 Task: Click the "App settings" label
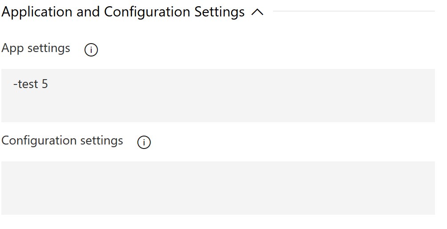pyautogui.click(x=36, y=48)
